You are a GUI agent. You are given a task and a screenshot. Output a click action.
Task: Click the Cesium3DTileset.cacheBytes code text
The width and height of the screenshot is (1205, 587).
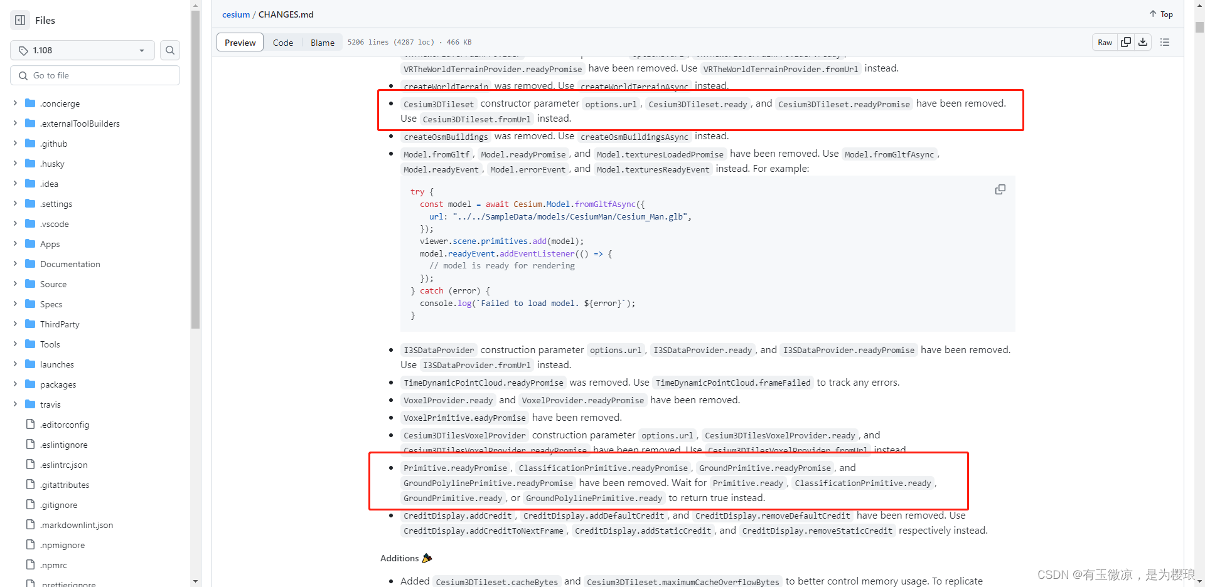click(497, 582)
